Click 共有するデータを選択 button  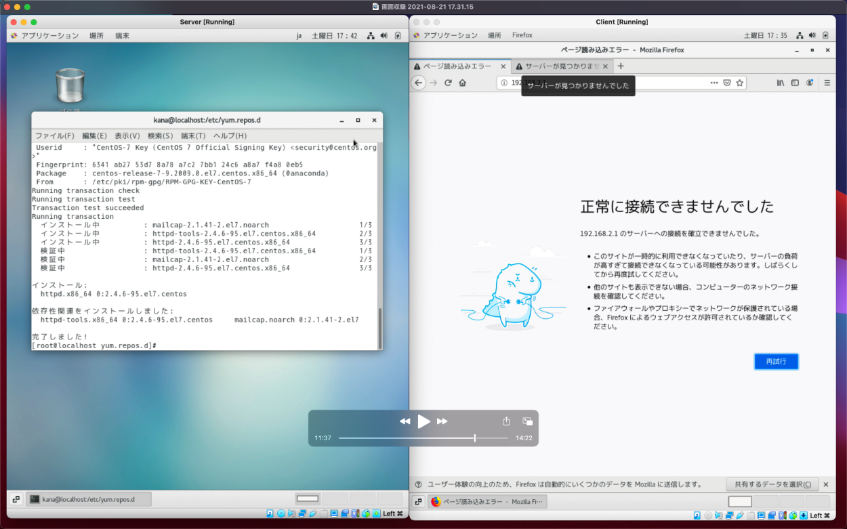pyautogui.click(x=770, y=484)
